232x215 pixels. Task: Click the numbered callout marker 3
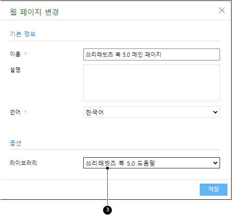[x=107, y=210]
